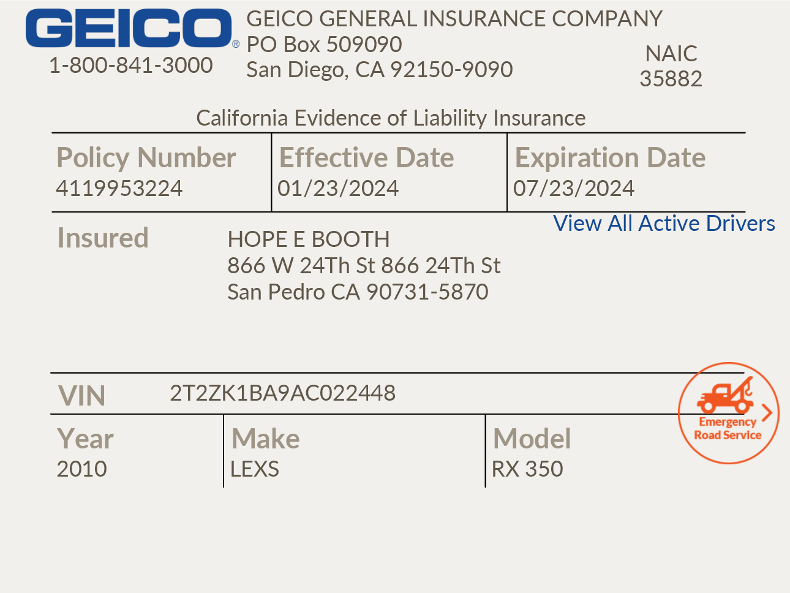Click California Evidence of Liability Insurance heading
The height and width of the screenshot is (593, 790).
(391, 118)
